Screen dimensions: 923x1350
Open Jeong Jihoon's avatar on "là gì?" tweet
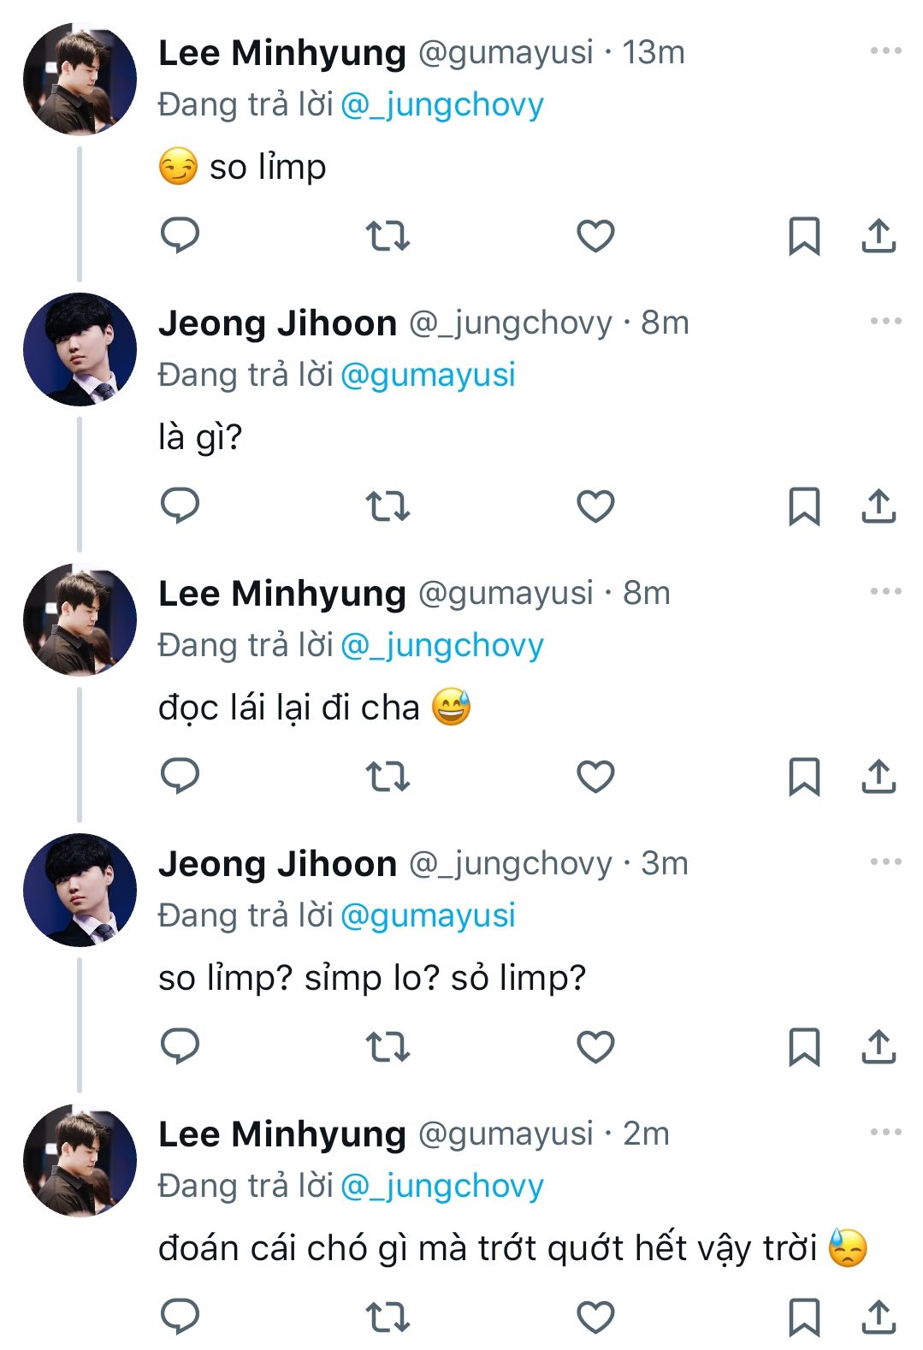click(x=80, y=350)
